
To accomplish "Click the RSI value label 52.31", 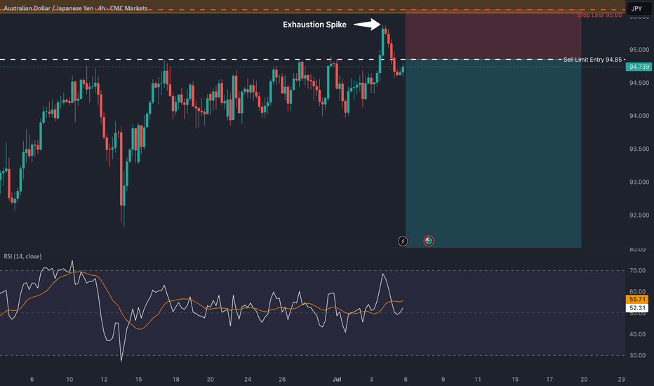I will click(x=637, y=308).
